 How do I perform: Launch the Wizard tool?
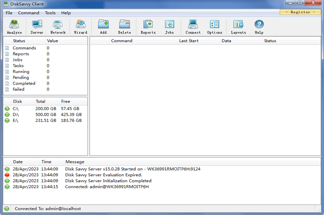tap(81, 27)
